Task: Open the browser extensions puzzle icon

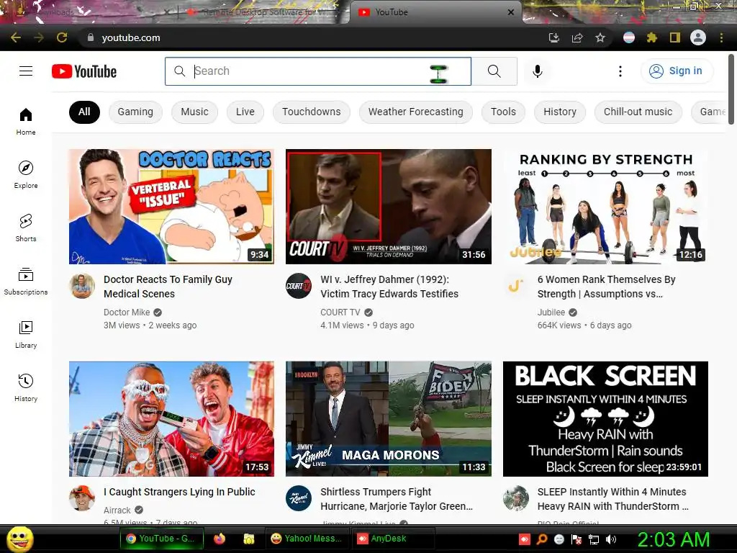Action: click(x=652, y=37)
